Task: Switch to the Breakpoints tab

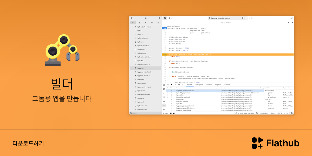Action: 199,84
